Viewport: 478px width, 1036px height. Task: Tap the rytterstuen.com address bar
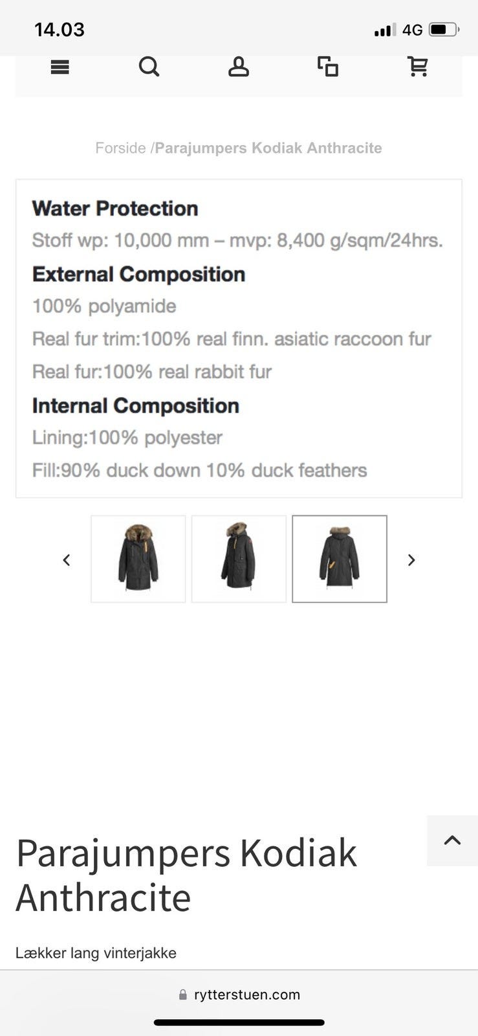[x=246, y=995]
